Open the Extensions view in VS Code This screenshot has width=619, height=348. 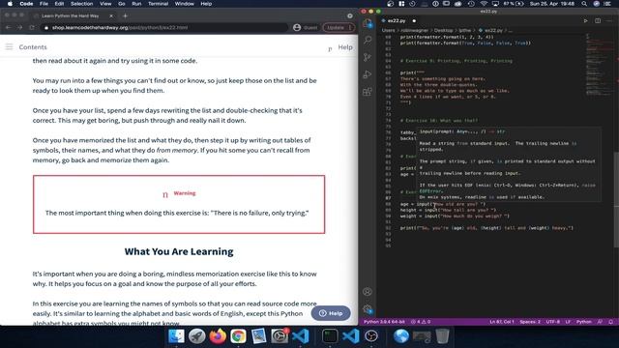[x=368, y=92]
